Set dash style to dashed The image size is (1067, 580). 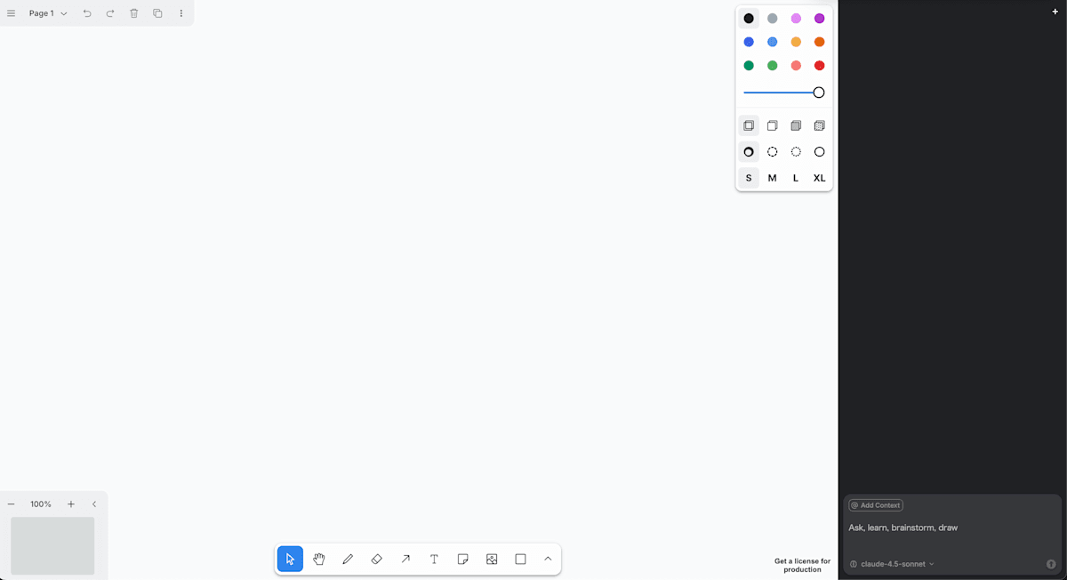(772, 152)
